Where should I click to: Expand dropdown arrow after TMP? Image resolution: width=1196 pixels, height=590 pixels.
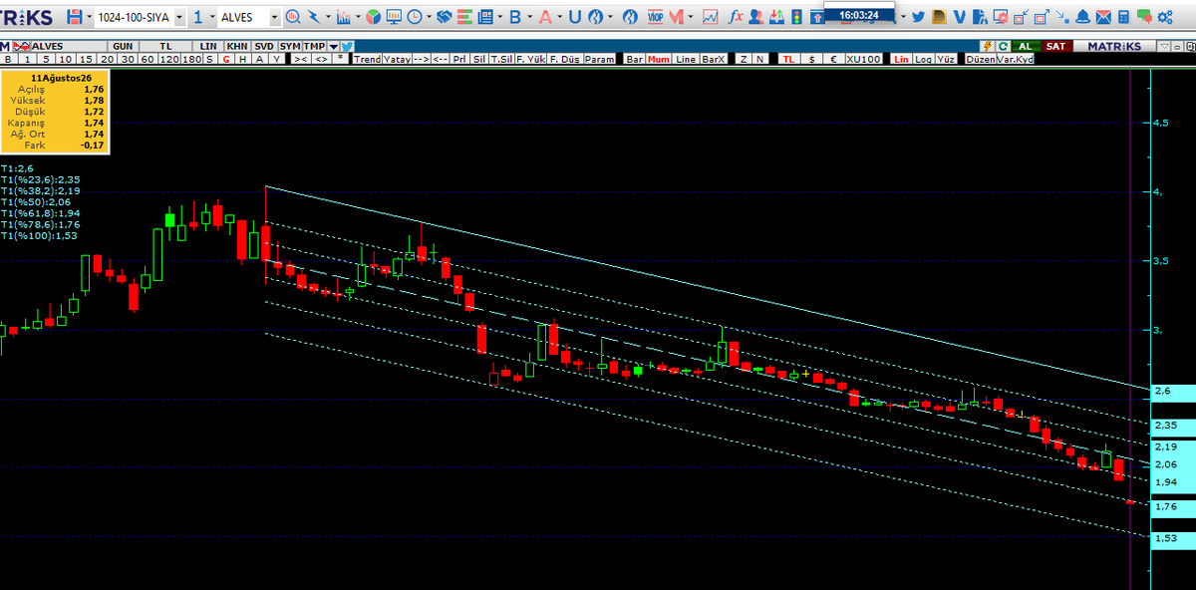(x=333, y=46)
